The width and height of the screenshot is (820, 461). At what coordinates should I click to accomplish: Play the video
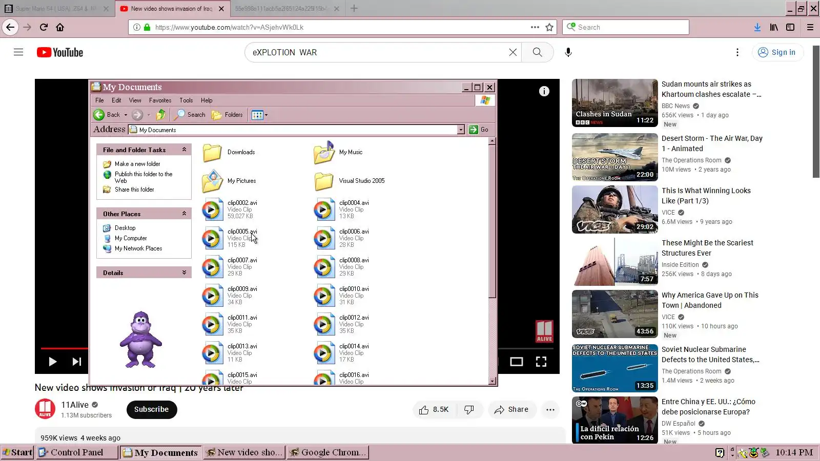[x=52, y=362]
